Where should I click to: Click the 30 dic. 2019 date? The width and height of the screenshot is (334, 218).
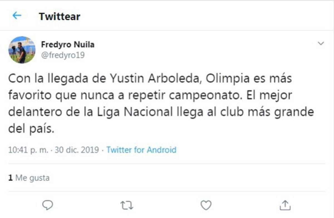tap(77, 150)
